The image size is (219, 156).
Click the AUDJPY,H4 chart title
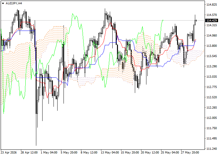pos(14,3)
